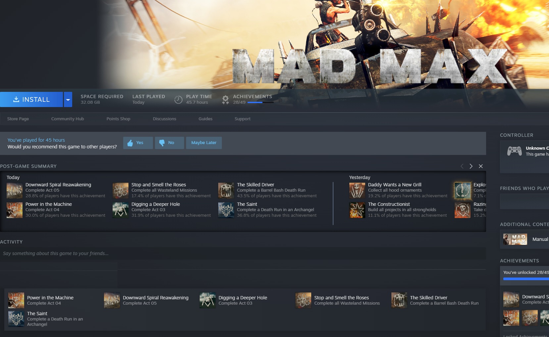Image resolution: width=549 pixels, height=337 pixels.
Task: Click the No thumbs down button
Action: pos(169,143)
